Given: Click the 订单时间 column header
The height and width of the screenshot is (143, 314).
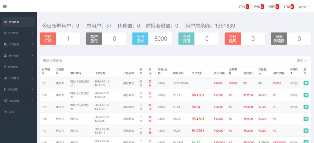Looking at the screenshot, I should point(100,73).
